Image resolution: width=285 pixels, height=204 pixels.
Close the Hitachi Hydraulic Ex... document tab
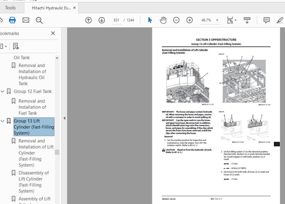[75, 8]
